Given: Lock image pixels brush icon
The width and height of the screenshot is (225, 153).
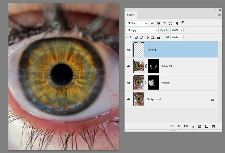Looking at the screenshot, I should pos(142,37).
